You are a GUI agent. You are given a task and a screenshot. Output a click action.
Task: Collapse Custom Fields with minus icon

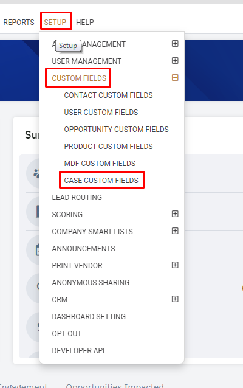pos(175,78)
